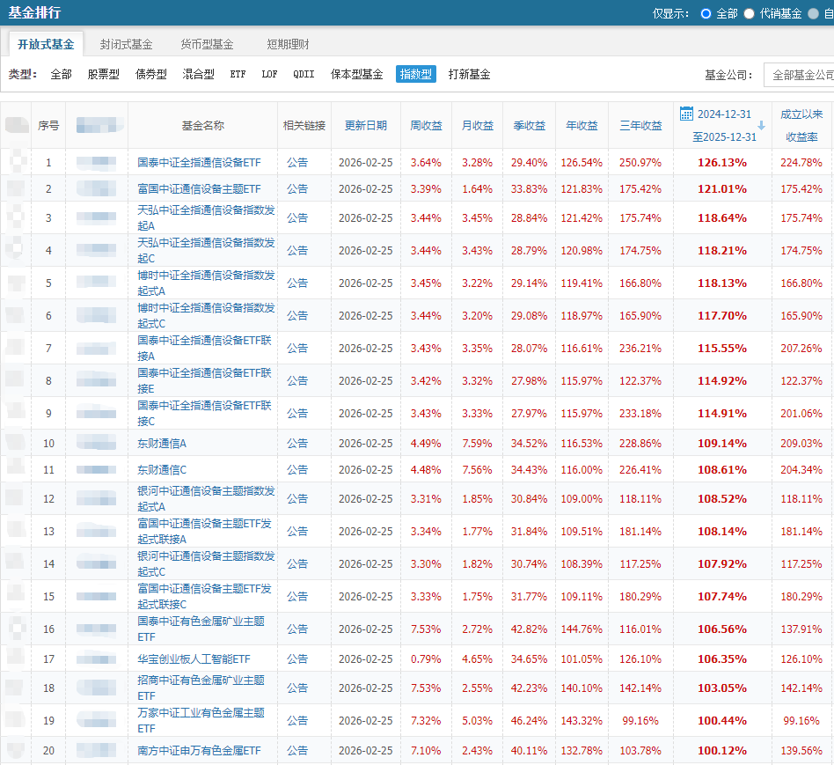This screenshot has width=834, height=765.
Task: Select the 股票型 fund type filter
Action: click(102, 75)
